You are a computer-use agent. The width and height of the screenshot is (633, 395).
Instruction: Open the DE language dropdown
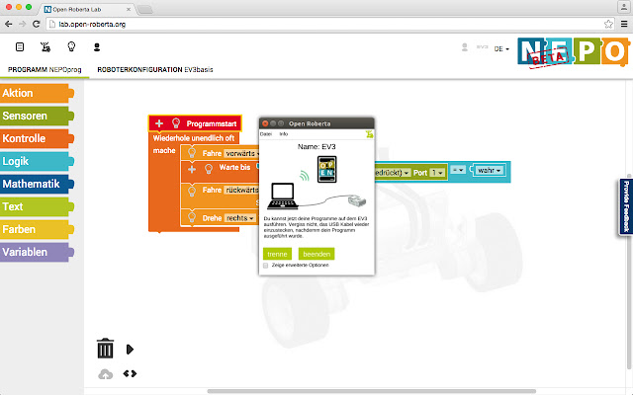[x=501, y=48]
